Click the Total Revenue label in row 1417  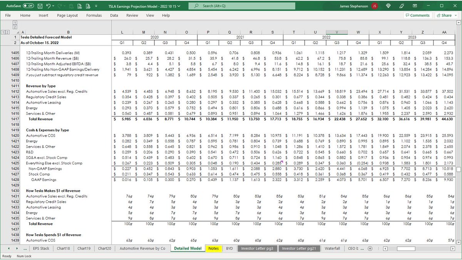tap(41, 119)
